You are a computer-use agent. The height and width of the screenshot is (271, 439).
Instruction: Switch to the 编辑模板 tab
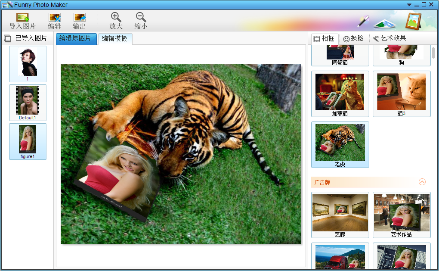(x=115, y=39)
